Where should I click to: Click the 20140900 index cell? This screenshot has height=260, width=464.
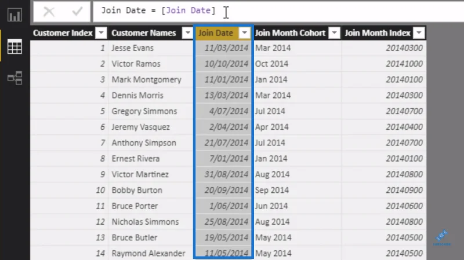click(384, 191)
